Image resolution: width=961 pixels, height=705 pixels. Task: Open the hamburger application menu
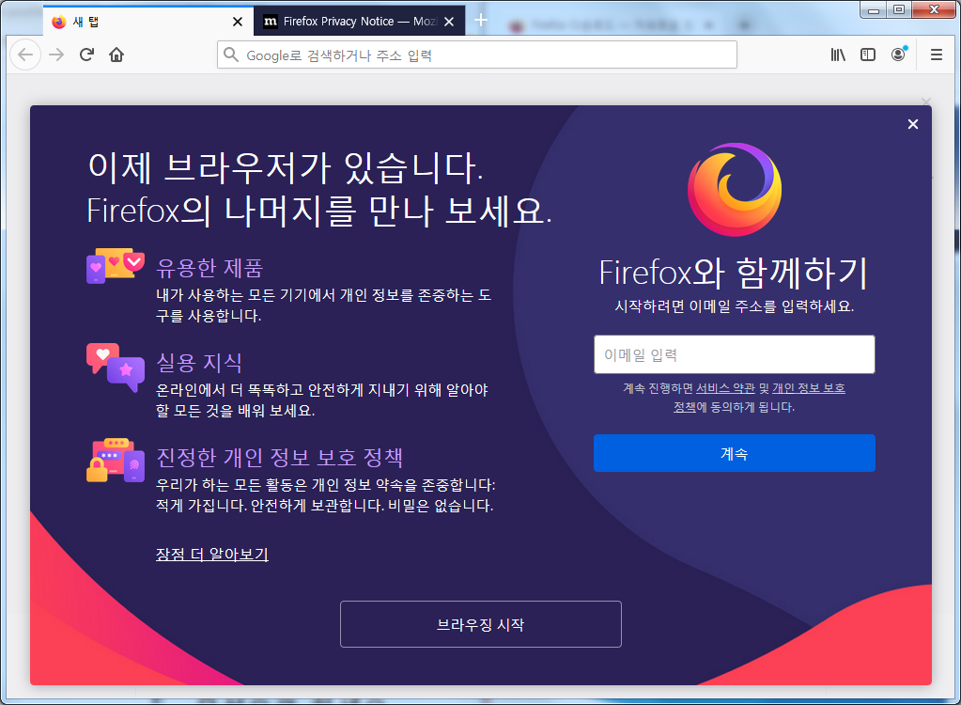pos(936,55)
